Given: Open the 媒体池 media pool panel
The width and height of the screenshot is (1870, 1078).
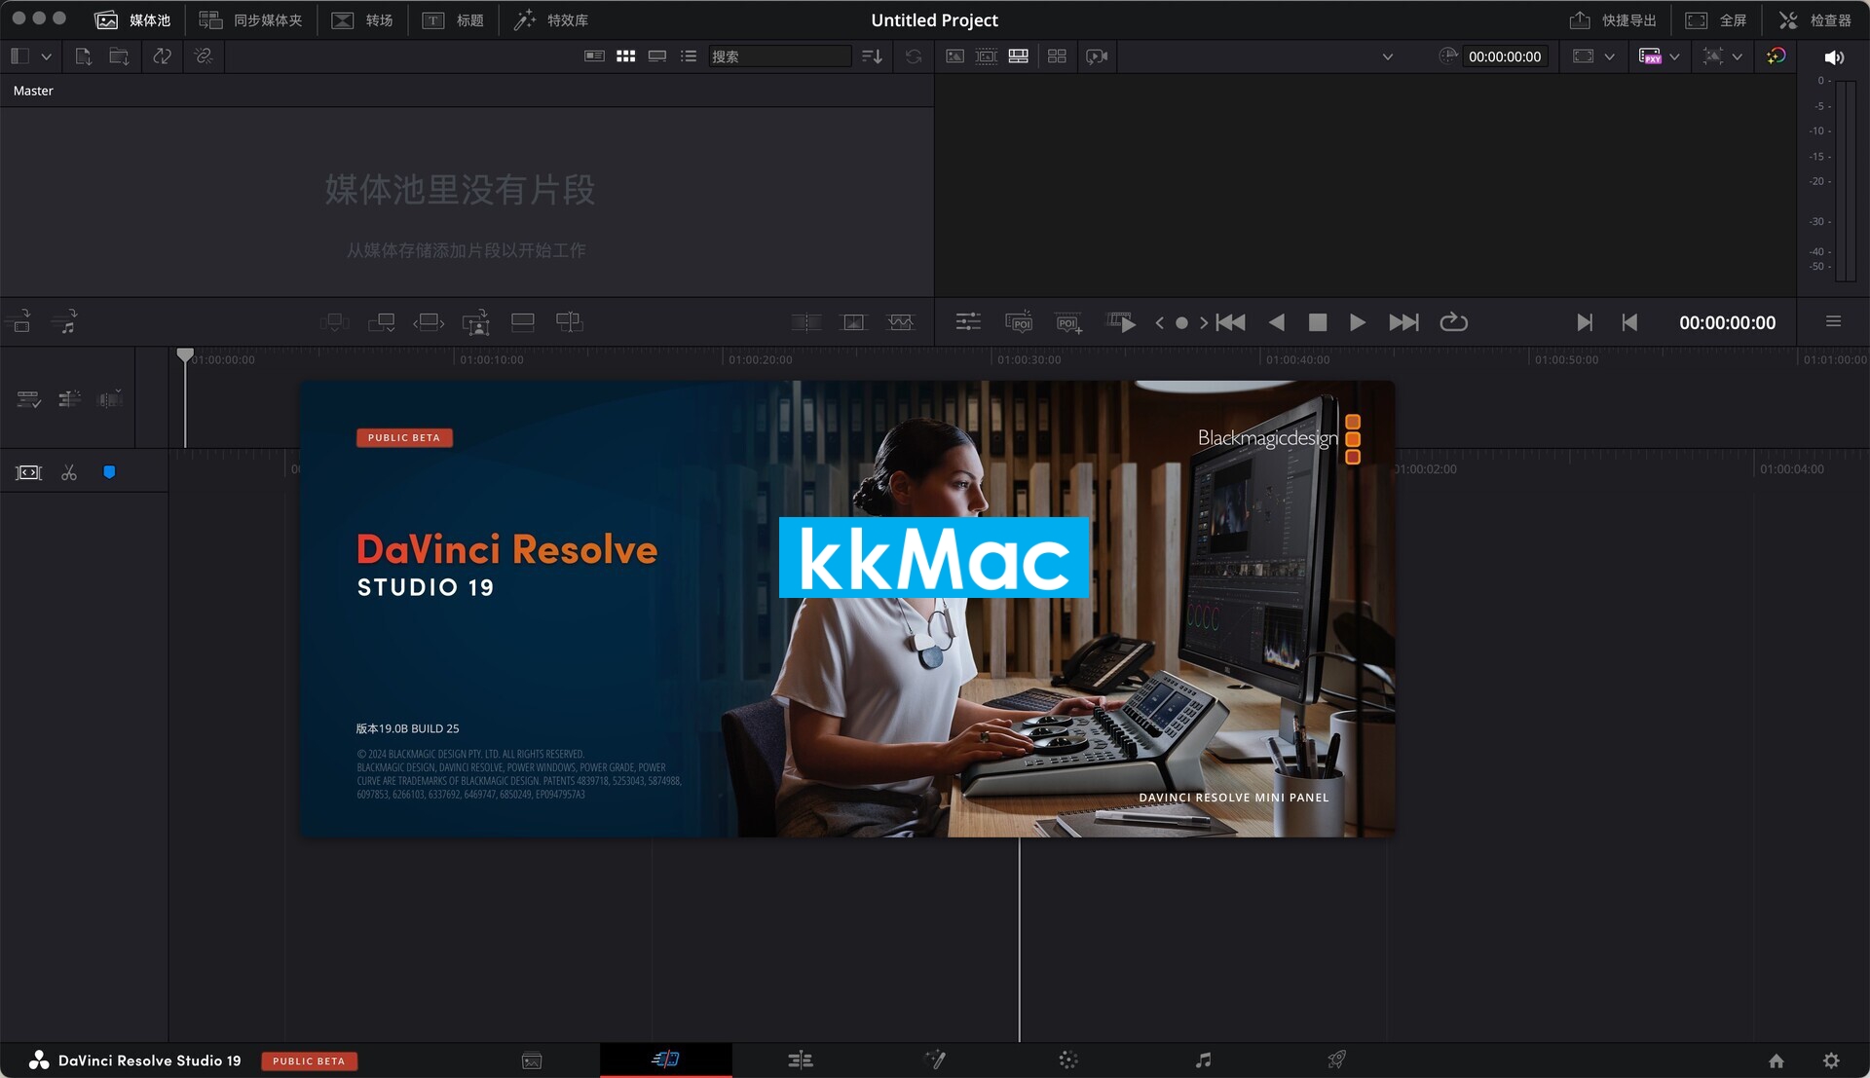Looking at the screenshot, I should point(132,19).
